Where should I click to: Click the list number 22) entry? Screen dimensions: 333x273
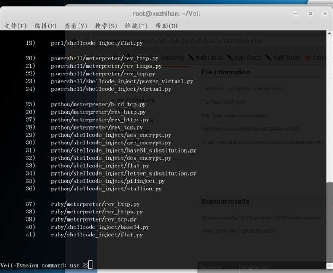pyautogui.click(x=30, y=74)
